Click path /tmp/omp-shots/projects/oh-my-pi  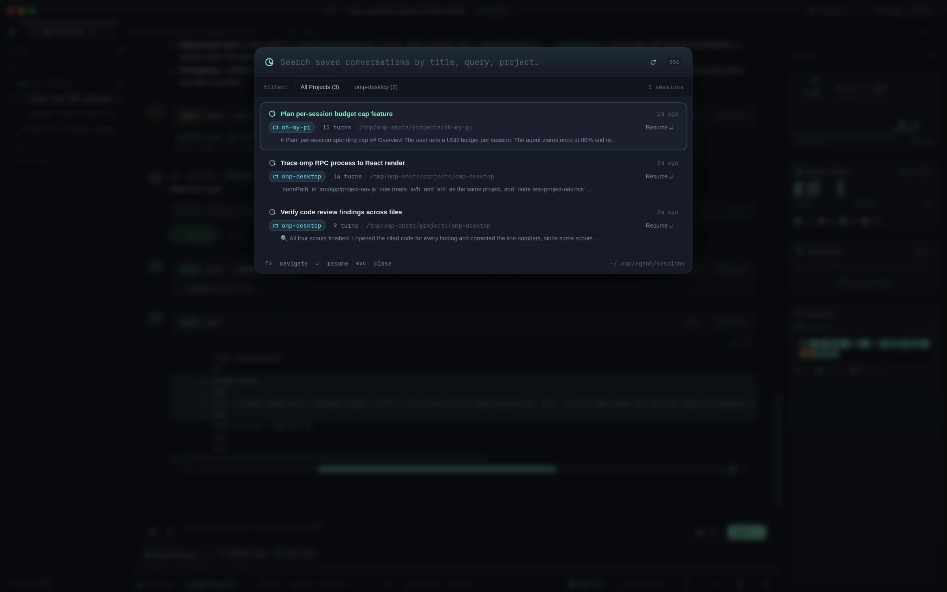coord(415,127)
